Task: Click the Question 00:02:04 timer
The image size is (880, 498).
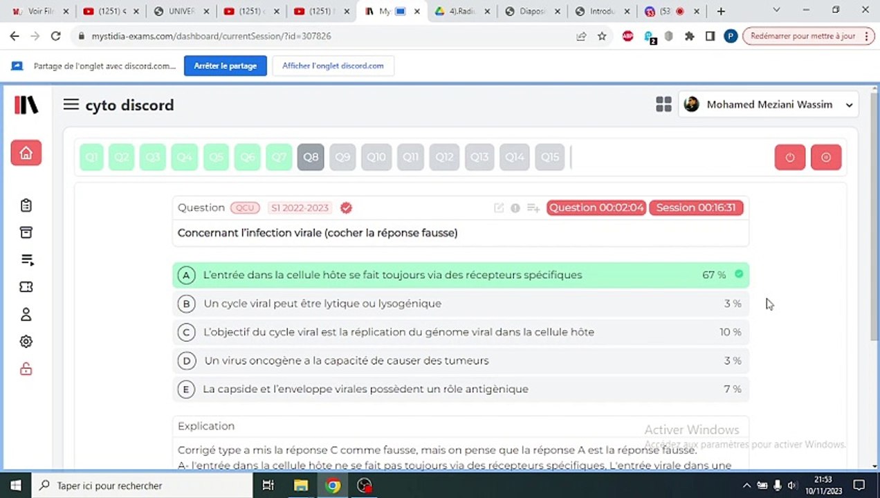Action: 596,207
